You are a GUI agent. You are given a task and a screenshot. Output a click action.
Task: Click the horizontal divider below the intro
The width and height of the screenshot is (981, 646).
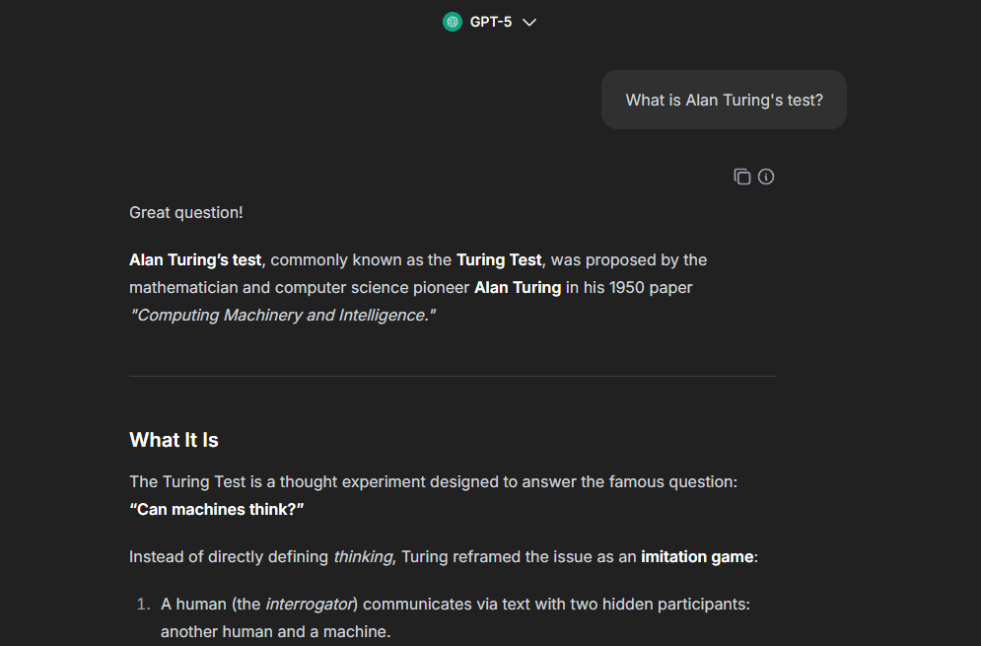(452, 376)
